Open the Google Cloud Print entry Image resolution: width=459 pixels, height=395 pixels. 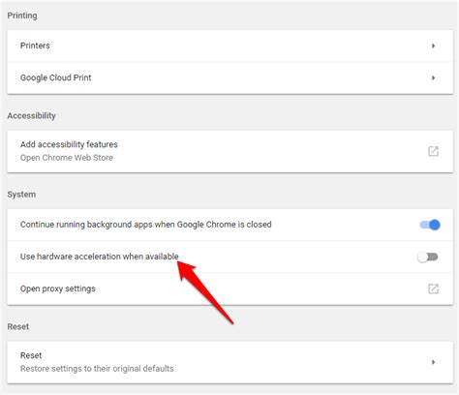(229, 77)
